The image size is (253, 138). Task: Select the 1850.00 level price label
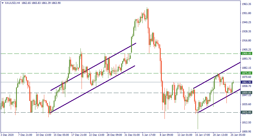click(x=246, y=93)
